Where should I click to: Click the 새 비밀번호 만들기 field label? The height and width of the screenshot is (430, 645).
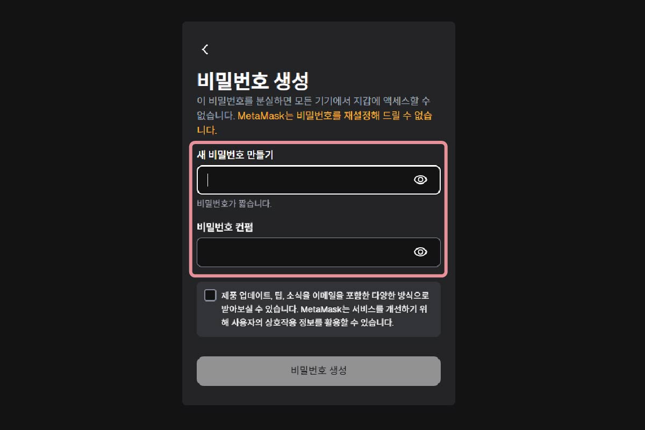coord(235,155)
